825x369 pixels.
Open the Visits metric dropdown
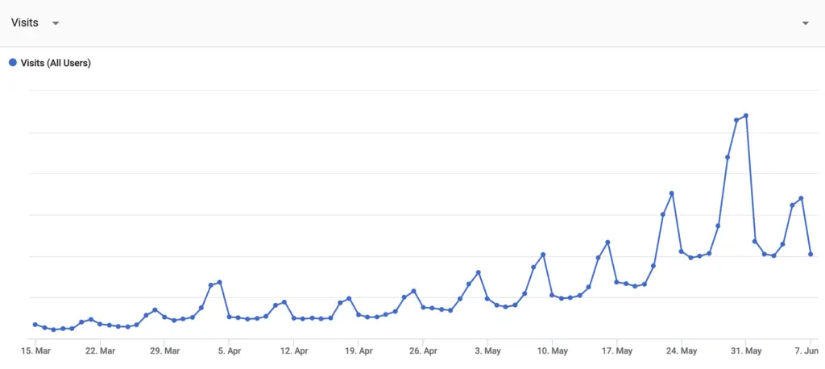pos(25,23)
